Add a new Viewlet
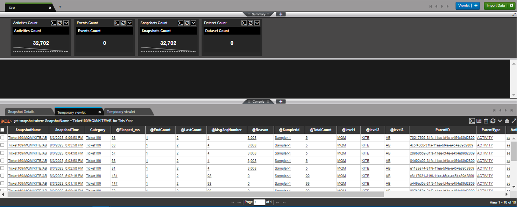Screen dimensions: 517x207 click(x=468, y=6)
